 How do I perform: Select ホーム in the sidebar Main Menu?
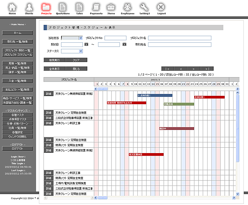[18, 33]
